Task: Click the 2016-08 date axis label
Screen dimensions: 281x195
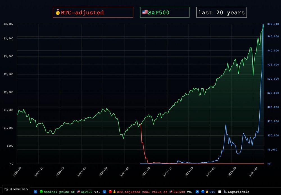Action: click(210, 171)
